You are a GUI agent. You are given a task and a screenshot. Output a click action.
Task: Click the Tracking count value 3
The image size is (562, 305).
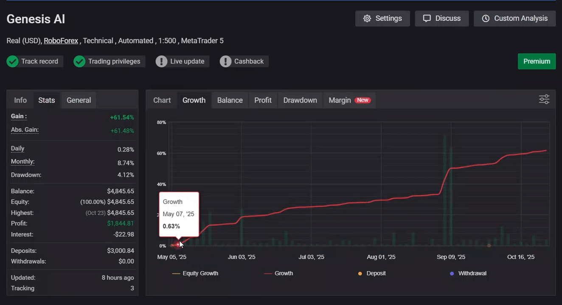pyautogui.click(x=132, y=288)
